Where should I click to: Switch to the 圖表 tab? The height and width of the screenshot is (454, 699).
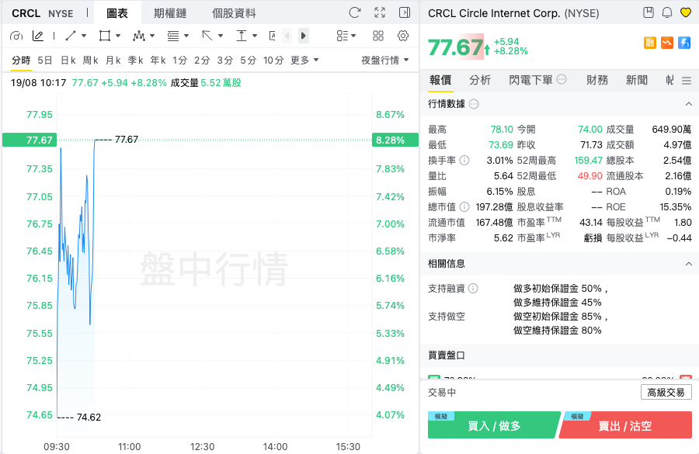point(117,13)
